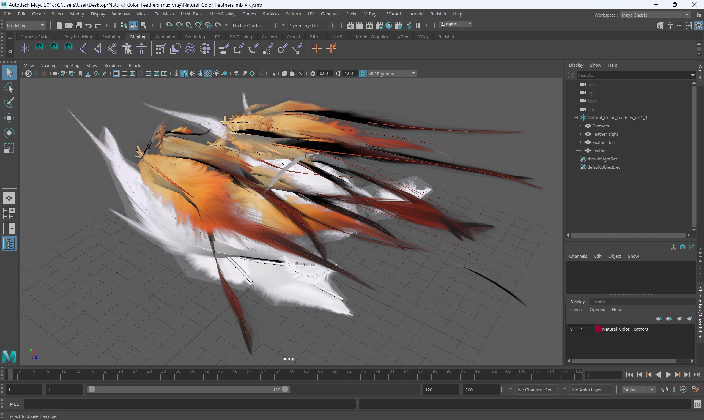Choose the Move tool in toolbox
704x420 pixels.
pyautogui.click(x=9, y=118)
